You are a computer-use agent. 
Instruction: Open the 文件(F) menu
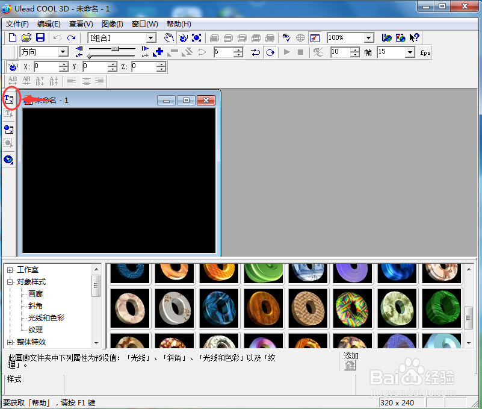[17, 24]
